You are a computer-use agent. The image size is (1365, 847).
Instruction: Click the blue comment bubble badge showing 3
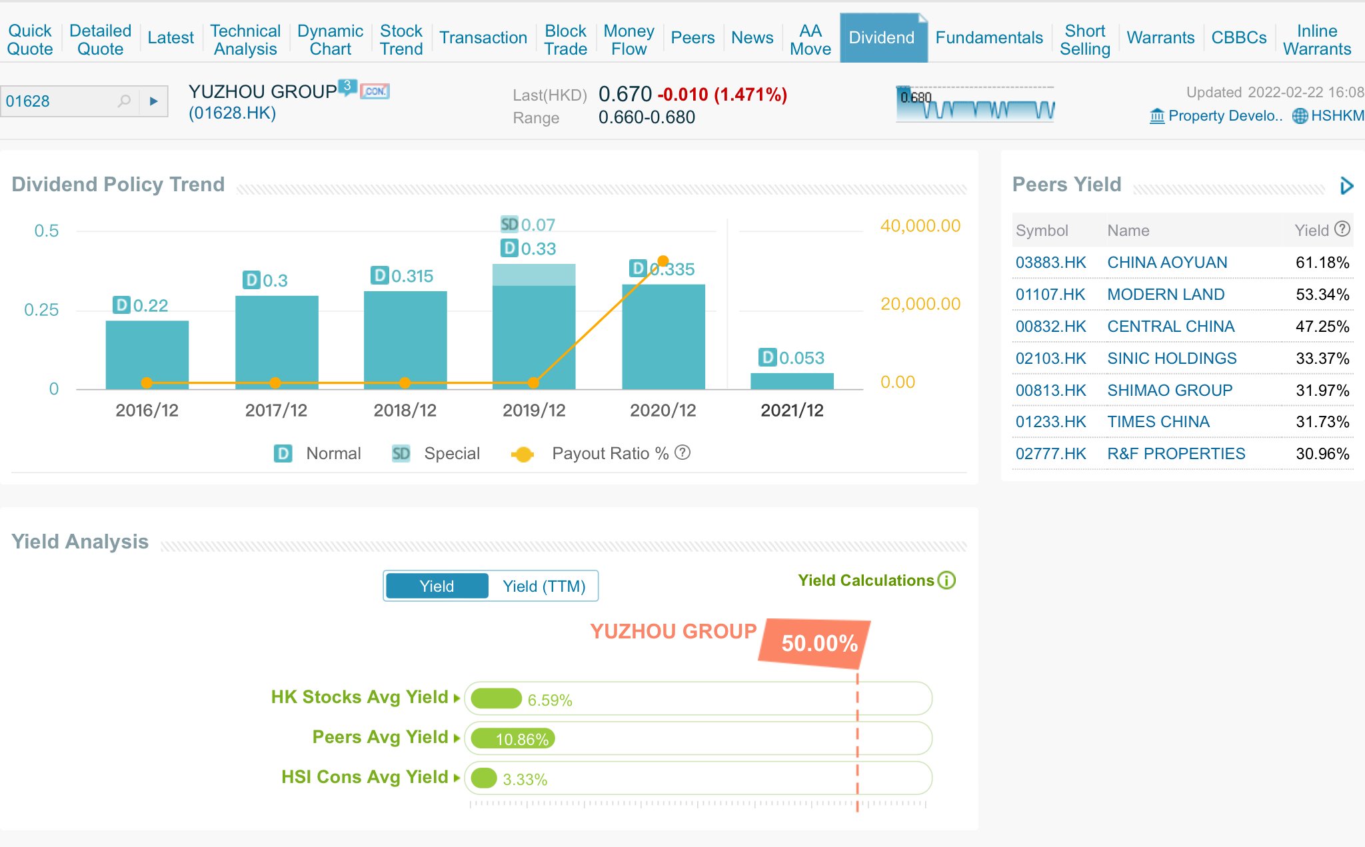click(x=347, y=87)
